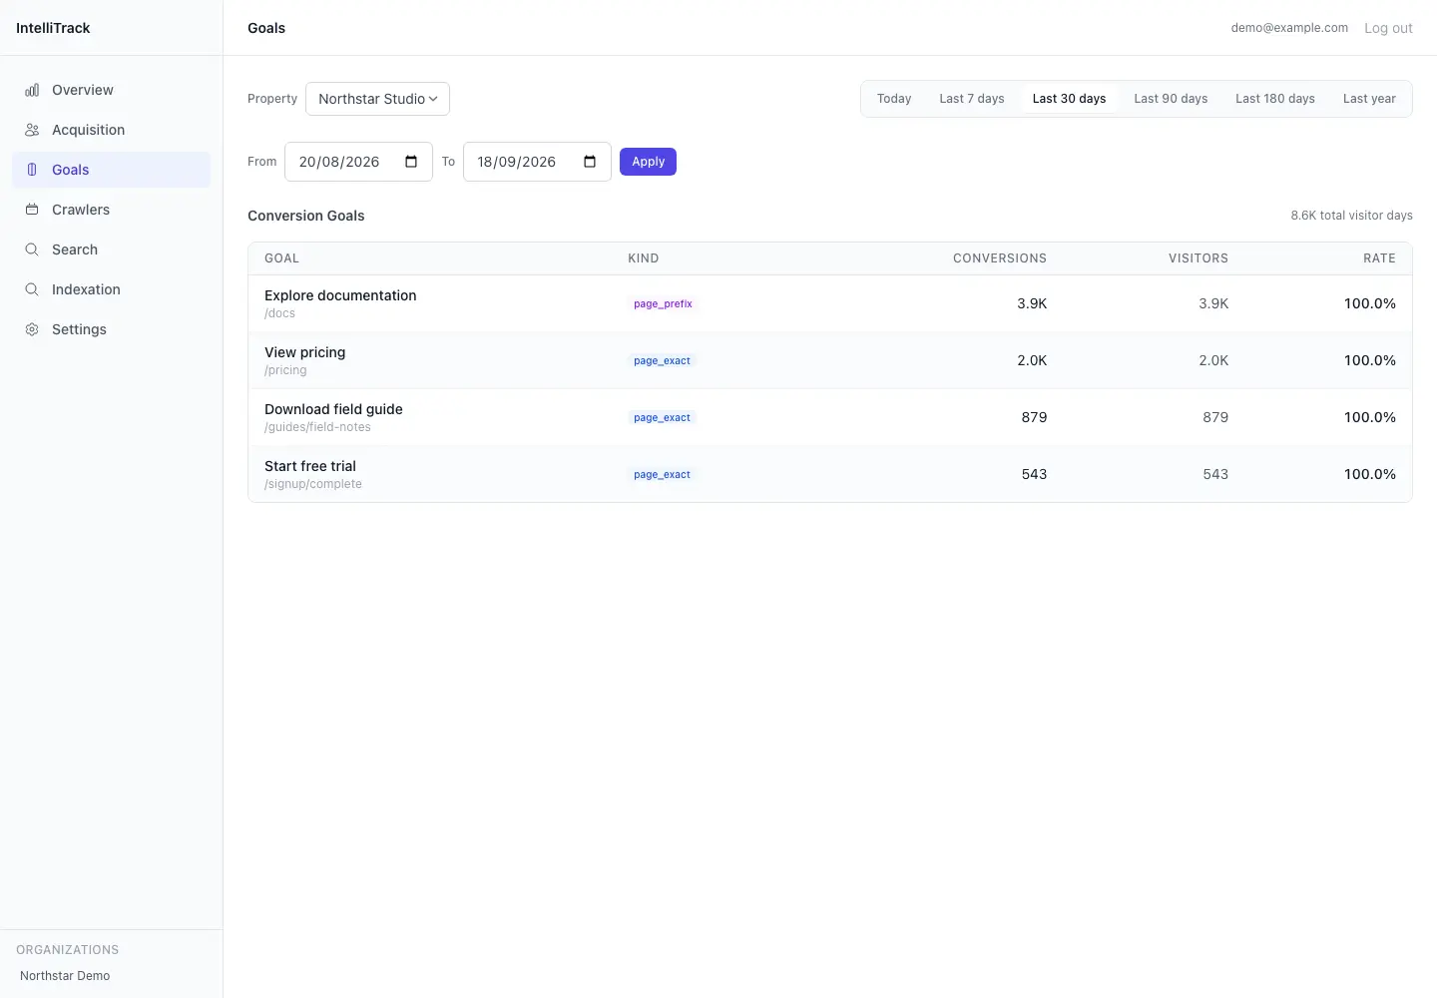Click 100.0% rate in Explore documentation row
The image size is (1437, 998).
click(x=1370, y=303)
